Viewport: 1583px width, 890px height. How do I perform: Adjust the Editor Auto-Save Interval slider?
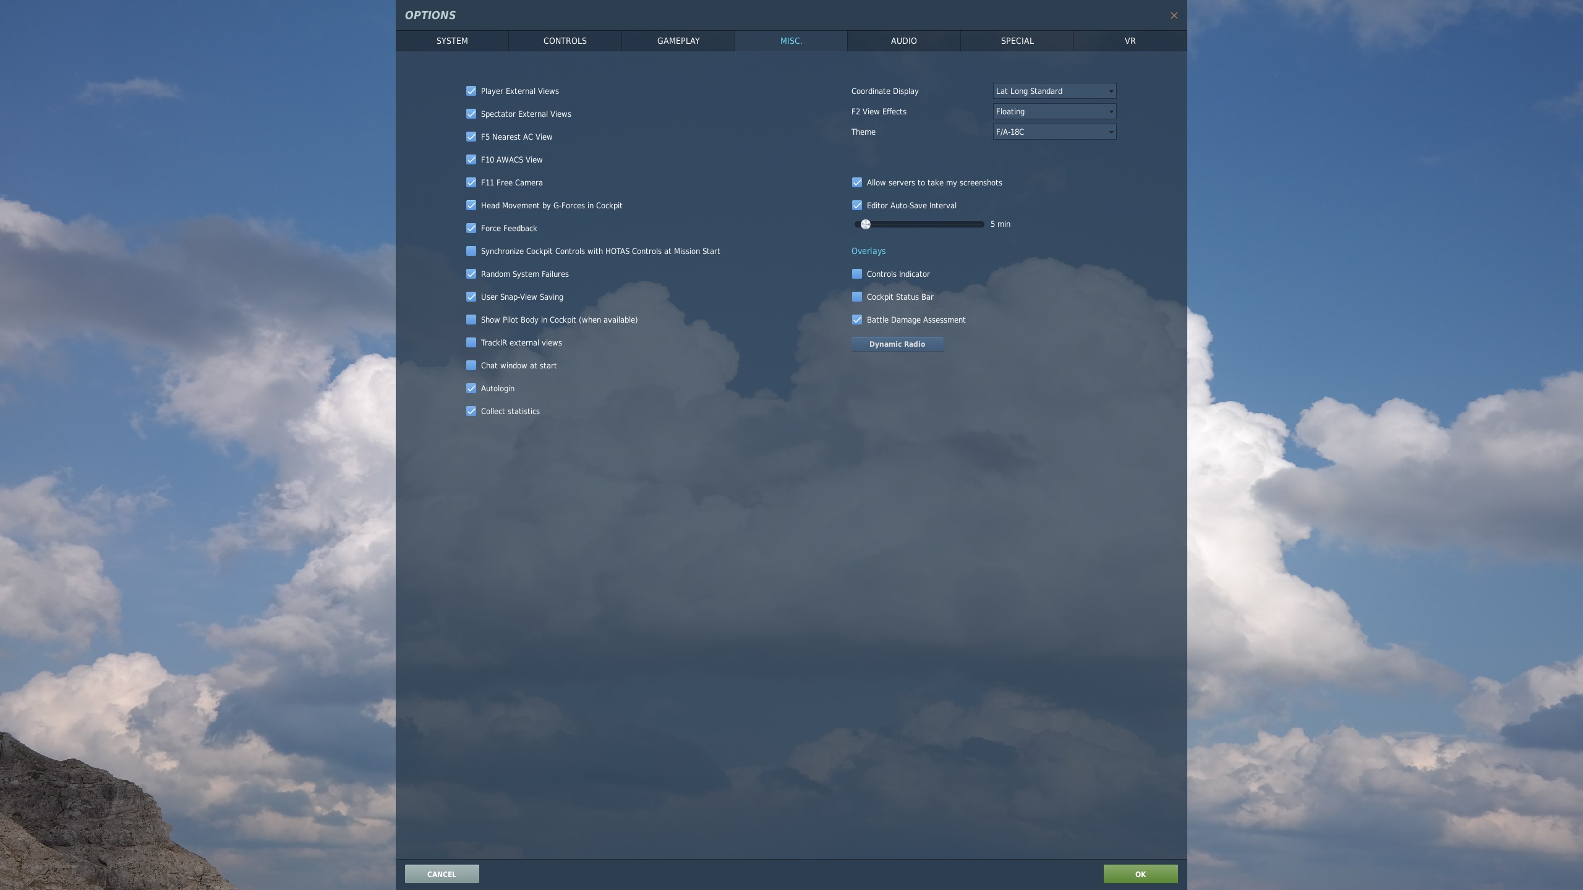click(866, 224)
